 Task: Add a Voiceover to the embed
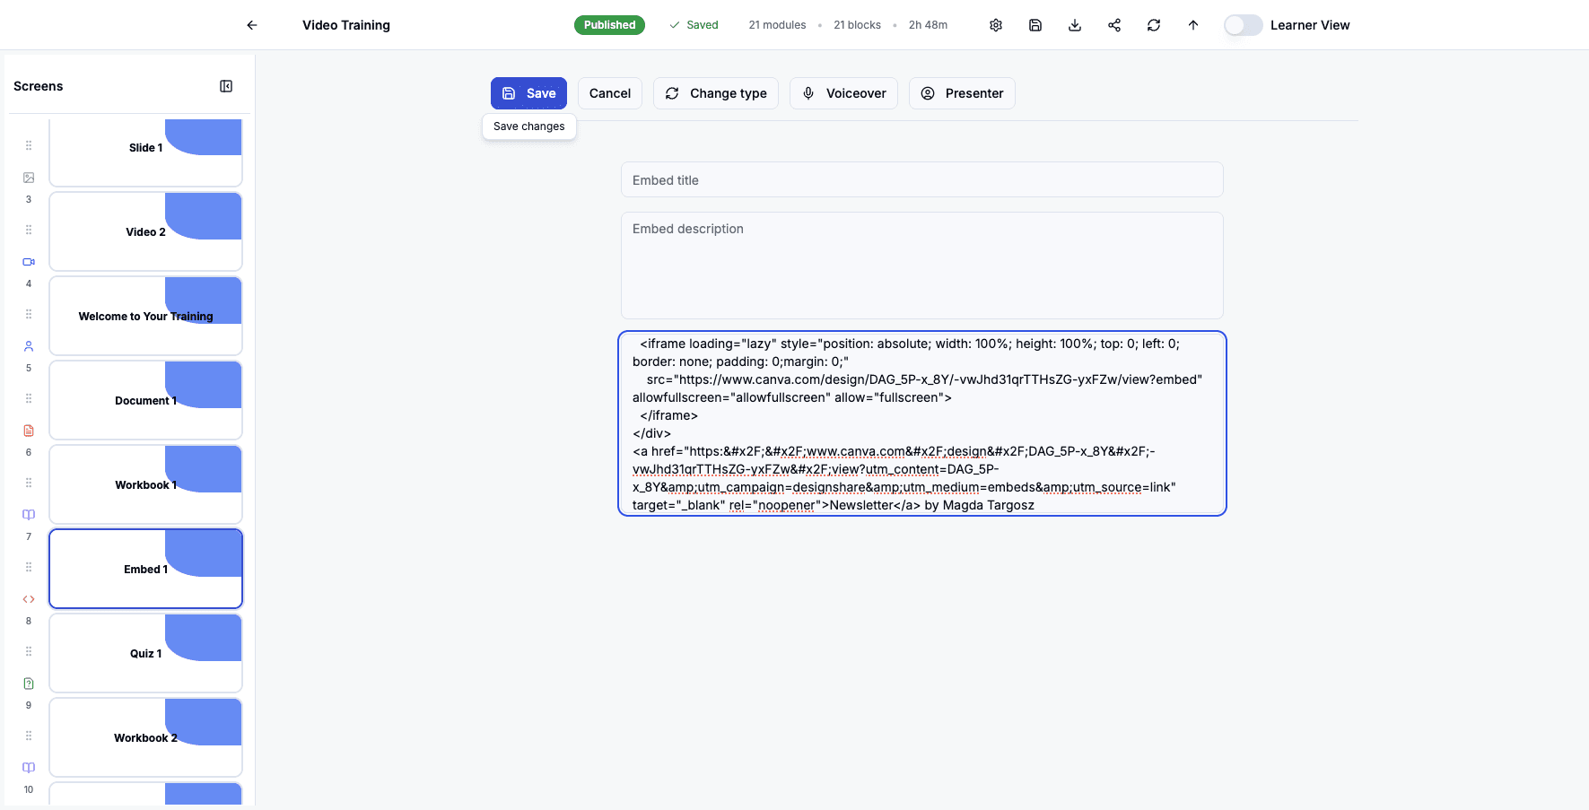[843, 92]
